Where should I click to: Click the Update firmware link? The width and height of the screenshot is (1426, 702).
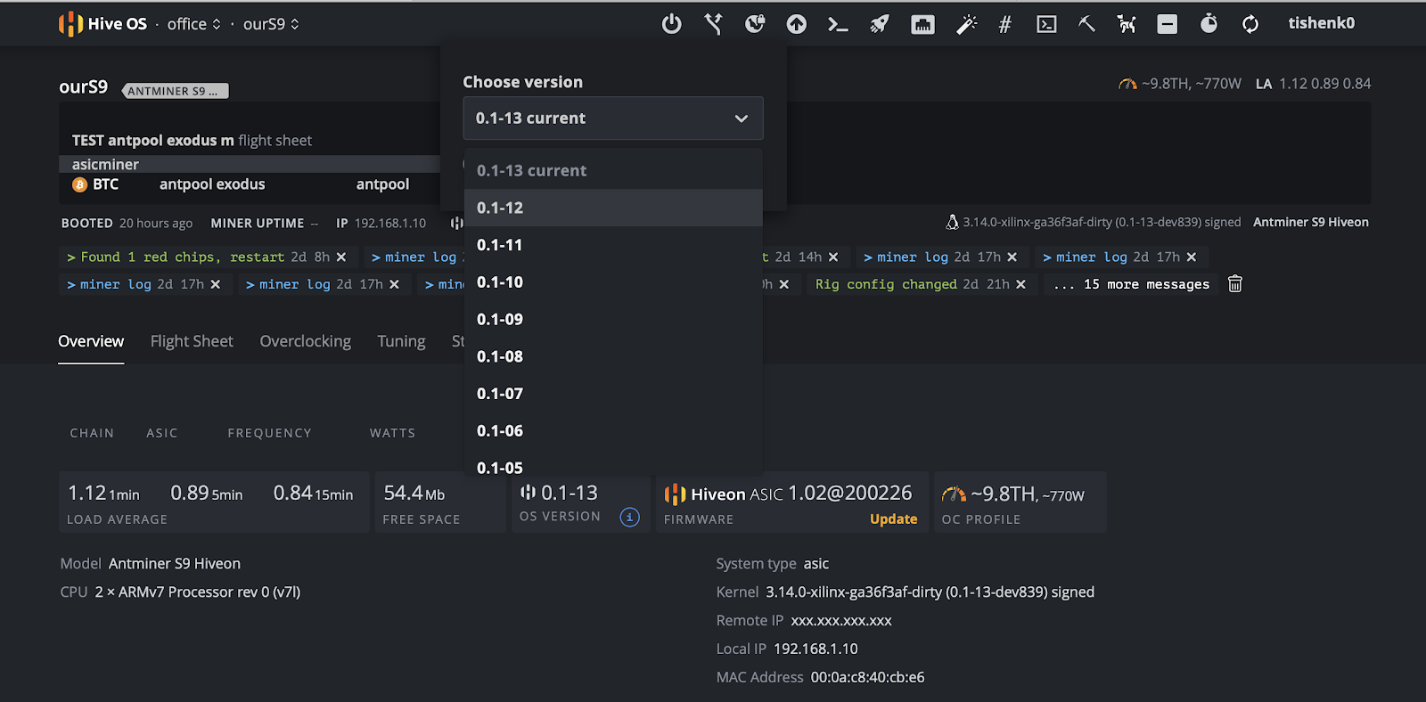point(893,519)
